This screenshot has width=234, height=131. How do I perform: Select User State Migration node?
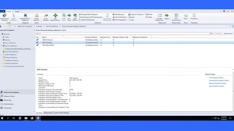tap(12, 52)
